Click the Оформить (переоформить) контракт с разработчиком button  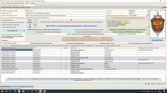pos(128,29)
